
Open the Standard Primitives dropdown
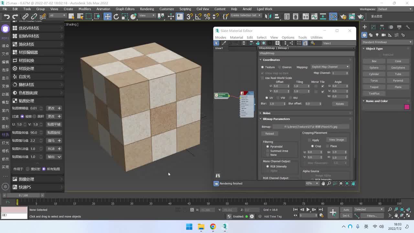click(387, 42)
